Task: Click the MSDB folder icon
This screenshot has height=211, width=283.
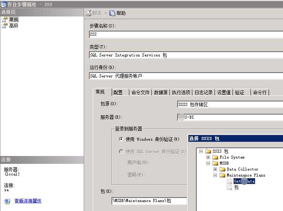Action: click(x=215, y=163)
